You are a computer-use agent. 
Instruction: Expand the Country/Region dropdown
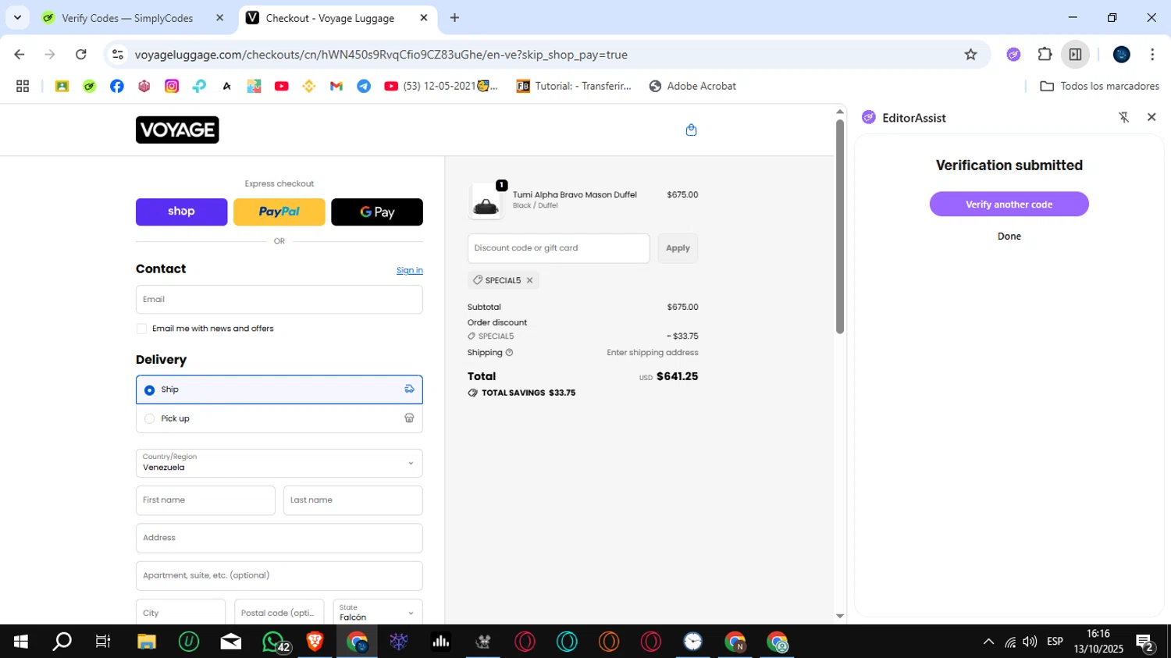click(279, 463)
